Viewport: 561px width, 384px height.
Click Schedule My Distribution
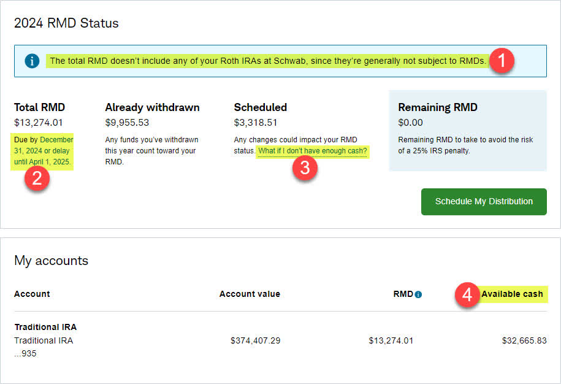(x=483, y=201)
